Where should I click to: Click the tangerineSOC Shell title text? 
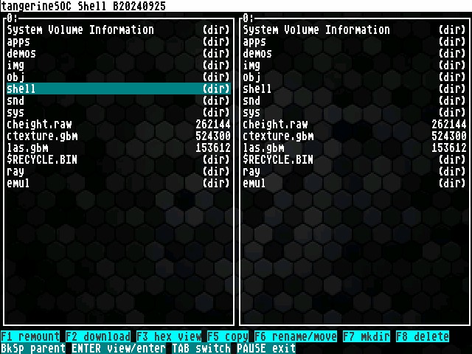(83, 6)
